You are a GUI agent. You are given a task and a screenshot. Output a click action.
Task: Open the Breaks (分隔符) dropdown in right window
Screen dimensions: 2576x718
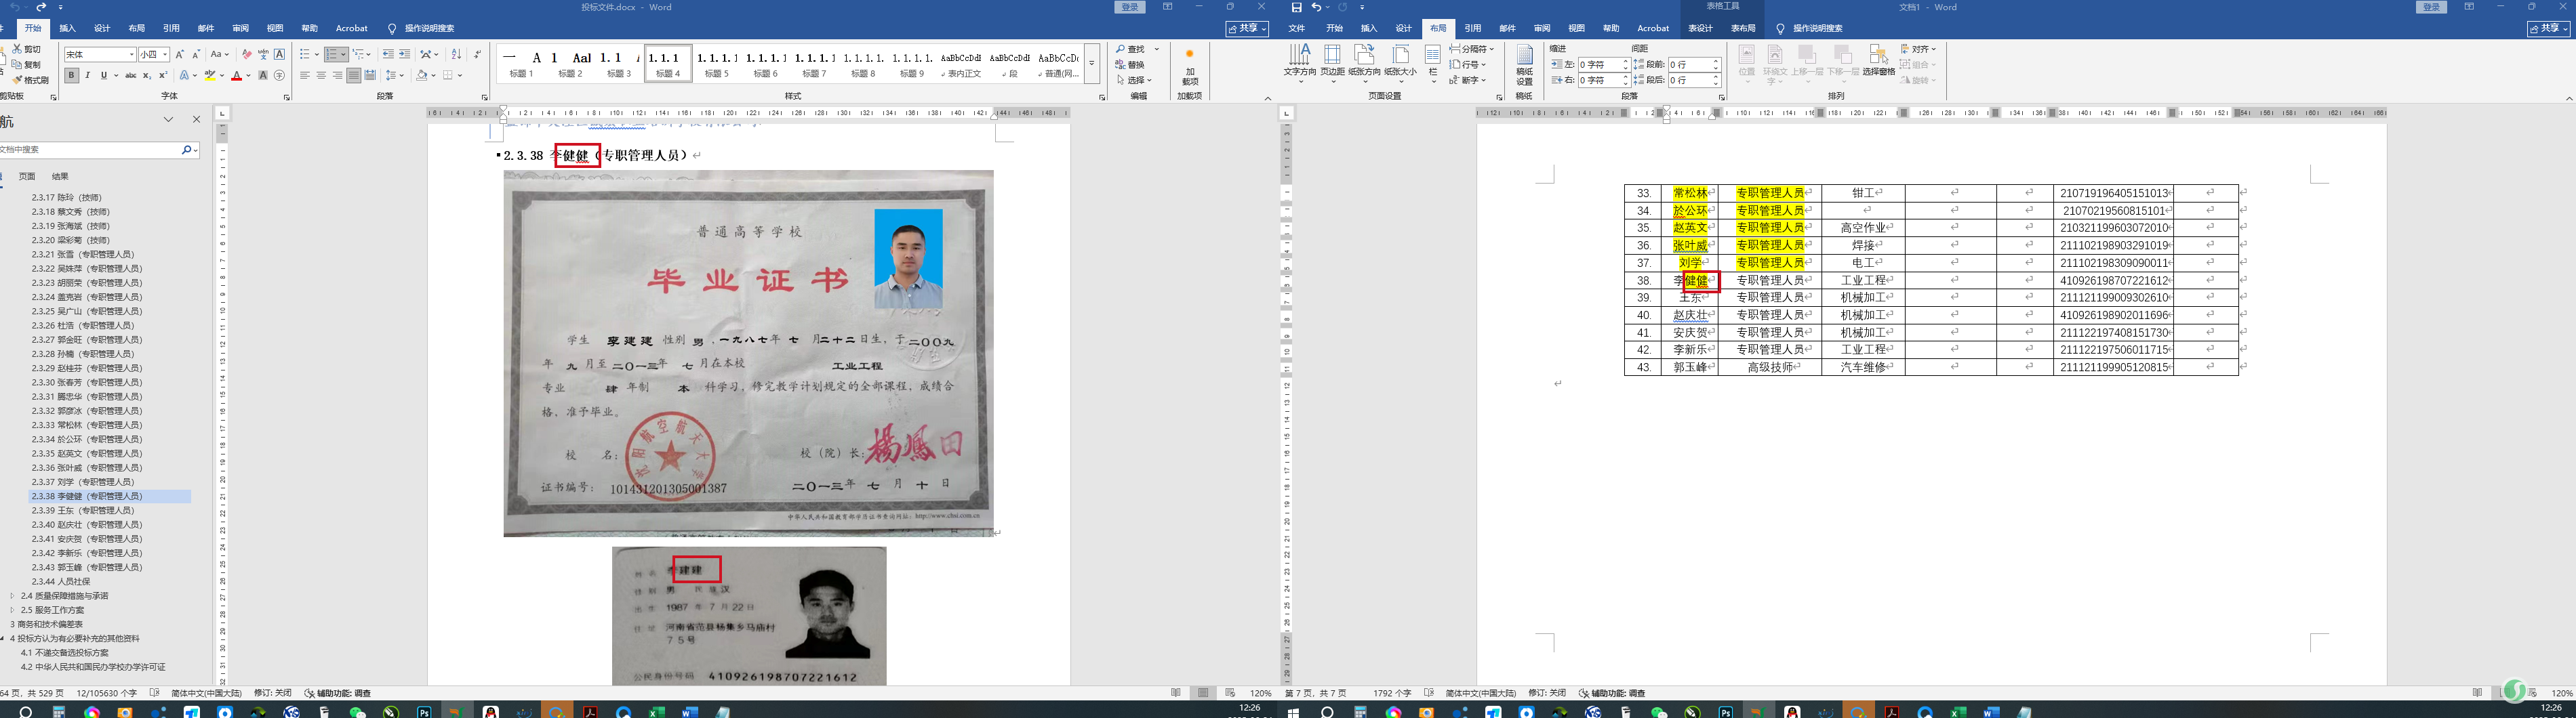click(1471, 49)
